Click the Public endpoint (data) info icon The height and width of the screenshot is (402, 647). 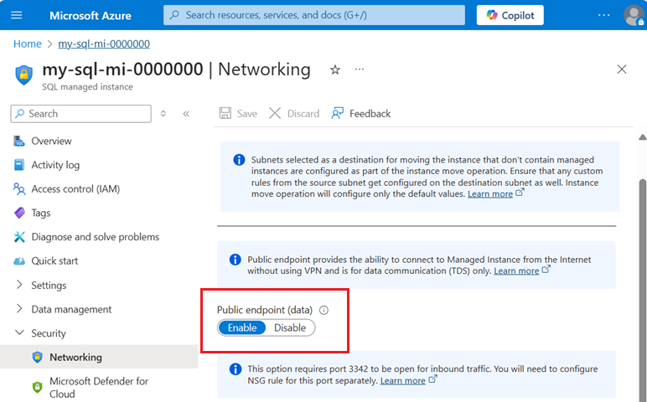tap(323, 310)
